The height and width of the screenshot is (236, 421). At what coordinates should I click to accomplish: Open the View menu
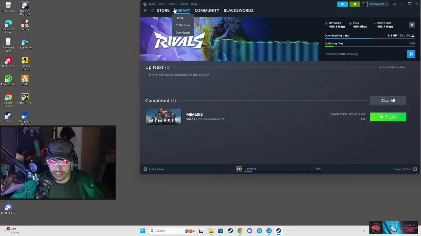pyautogui.click(x=161, y=4)
